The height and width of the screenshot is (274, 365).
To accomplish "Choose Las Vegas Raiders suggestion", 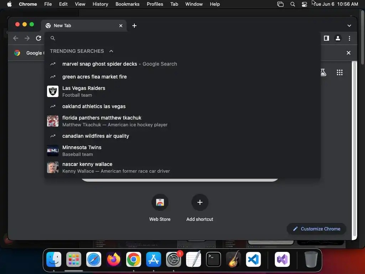I will pos(182,91).
